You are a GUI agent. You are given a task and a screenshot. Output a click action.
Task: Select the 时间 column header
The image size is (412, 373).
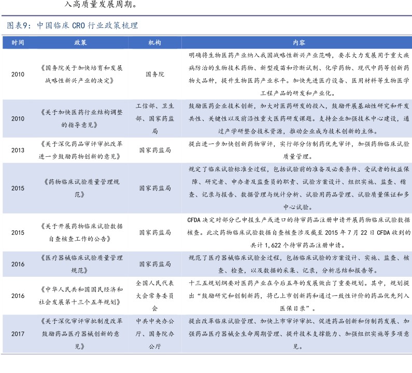coord(18,42)
